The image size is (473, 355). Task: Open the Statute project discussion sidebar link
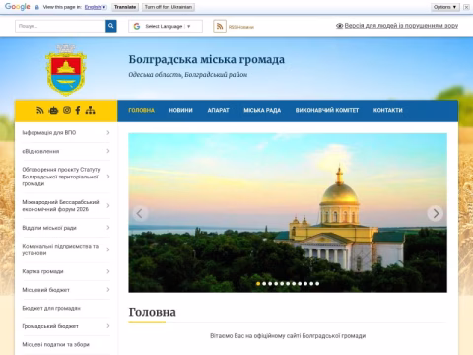coord(61,177)
